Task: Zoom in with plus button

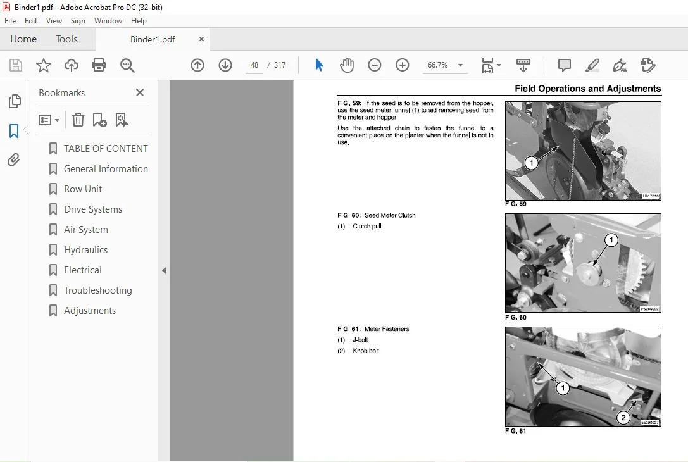Action: tap(403, 65)
